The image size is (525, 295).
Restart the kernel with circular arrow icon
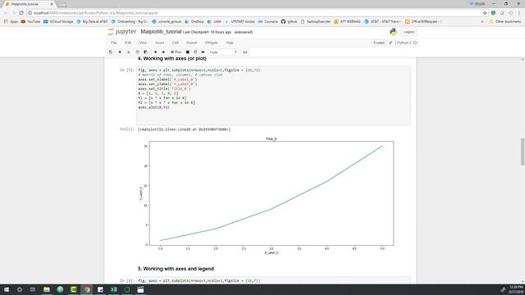(x=195, y=52)
